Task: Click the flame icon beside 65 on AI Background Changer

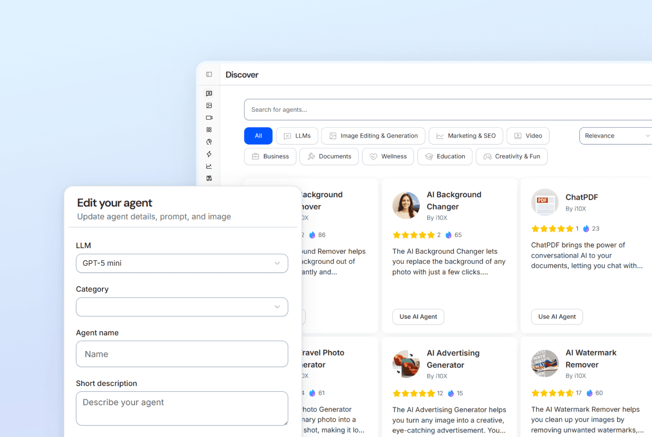Action: click(448, 235)
